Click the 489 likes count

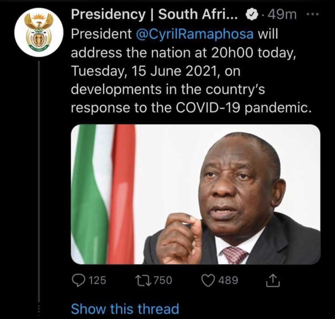(228, 281)
